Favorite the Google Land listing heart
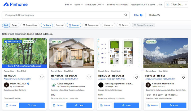The image size is (191, 111). (136, 77)
